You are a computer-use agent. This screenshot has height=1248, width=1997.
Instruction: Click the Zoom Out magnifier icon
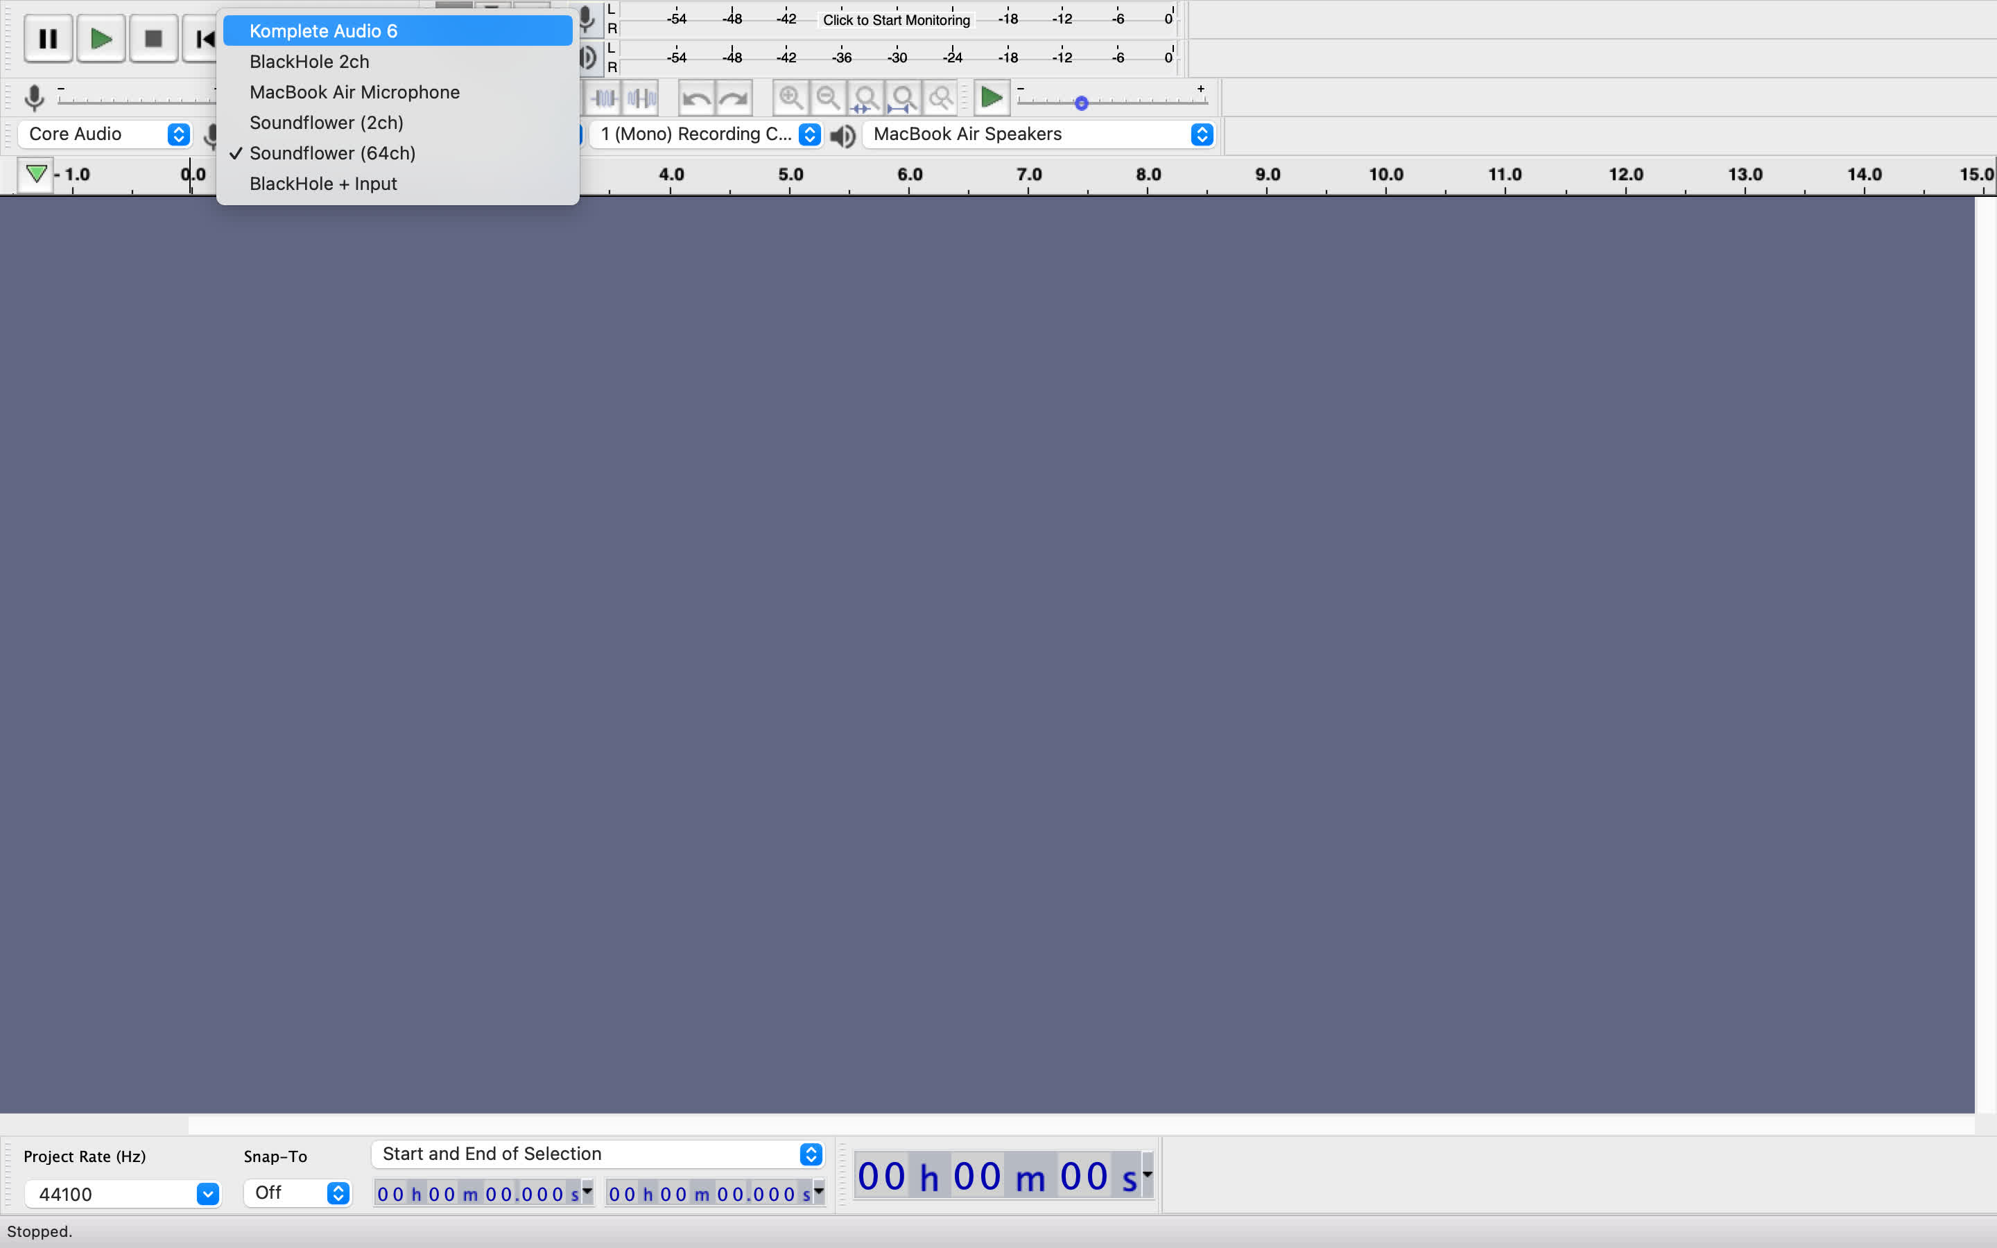[x=828, y=98]
